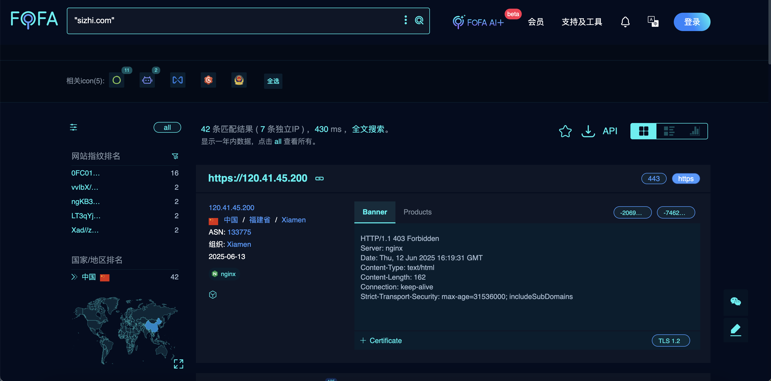Open the notifications bell

click(625, 21)
